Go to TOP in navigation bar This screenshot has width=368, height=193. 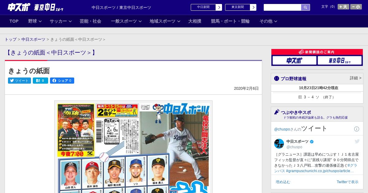click(x=14, y=21)
